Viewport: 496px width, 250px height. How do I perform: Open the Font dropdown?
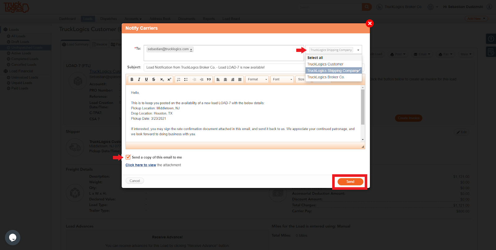tap(282, 79)
